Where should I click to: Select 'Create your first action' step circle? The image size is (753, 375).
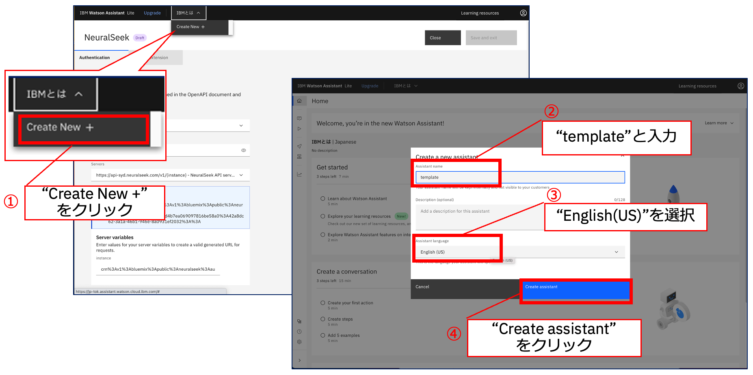click(x=323, y=303)
